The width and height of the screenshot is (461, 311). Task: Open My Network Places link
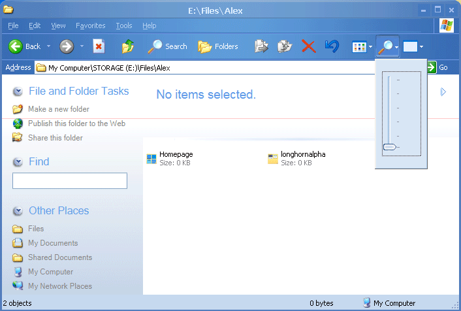tap(60, 286)
